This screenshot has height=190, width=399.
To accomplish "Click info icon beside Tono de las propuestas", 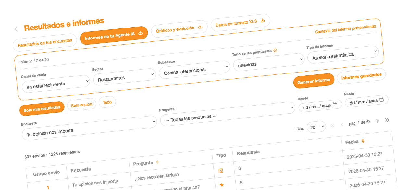I will click(275, 50).
